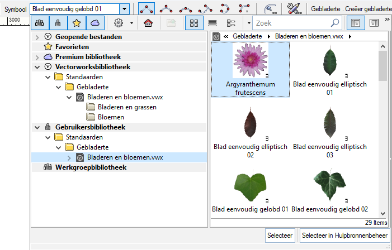The width and height of the screenshot is (392, 250).
Task: Click Selecteer in Hulpbronnenbeheer button
Action: [345, 235]
